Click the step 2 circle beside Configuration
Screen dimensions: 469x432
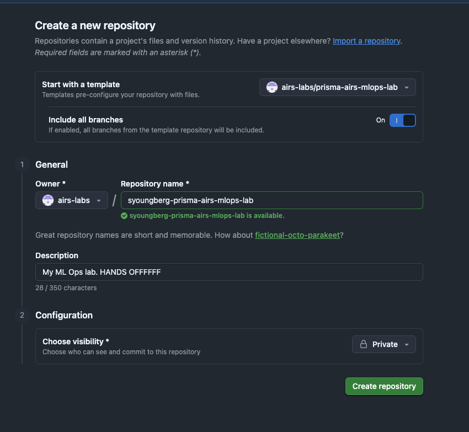[x=22, y=314]
